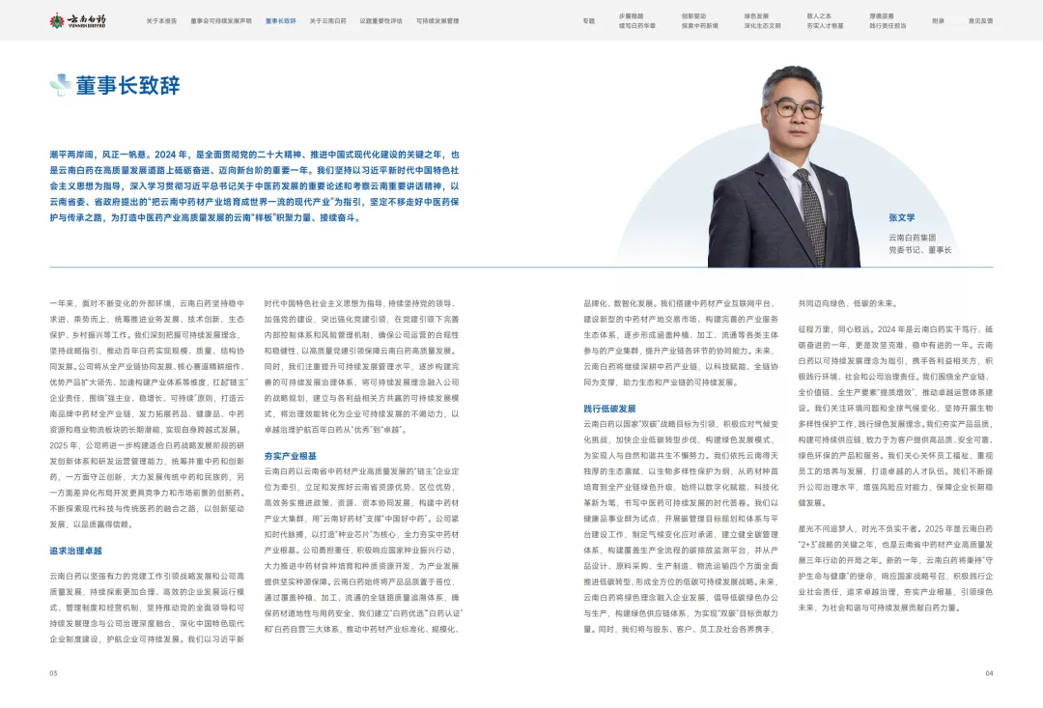Click page number 03 at the bottom
1043x708 pixels.
tap(53, 673)
